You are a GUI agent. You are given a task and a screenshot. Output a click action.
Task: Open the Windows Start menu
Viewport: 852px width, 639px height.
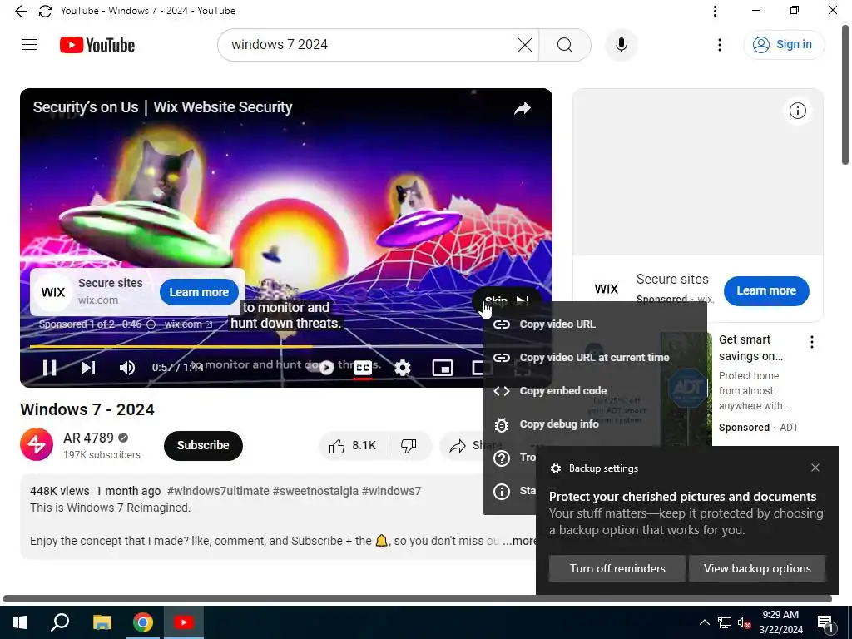(20, 622)
